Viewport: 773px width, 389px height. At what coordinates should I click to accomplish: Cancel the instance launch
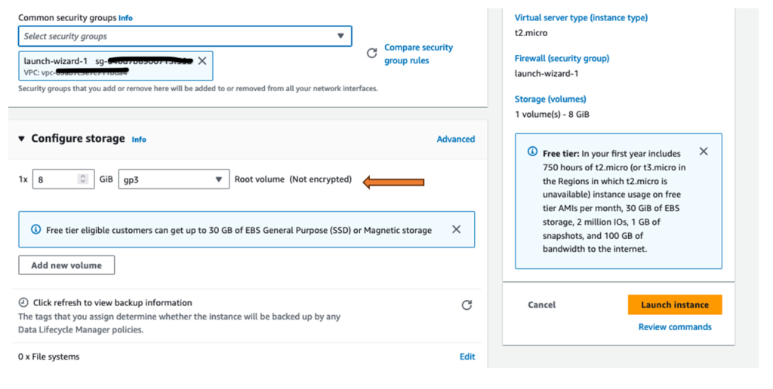pyautogui.click(x=541, y=305)
